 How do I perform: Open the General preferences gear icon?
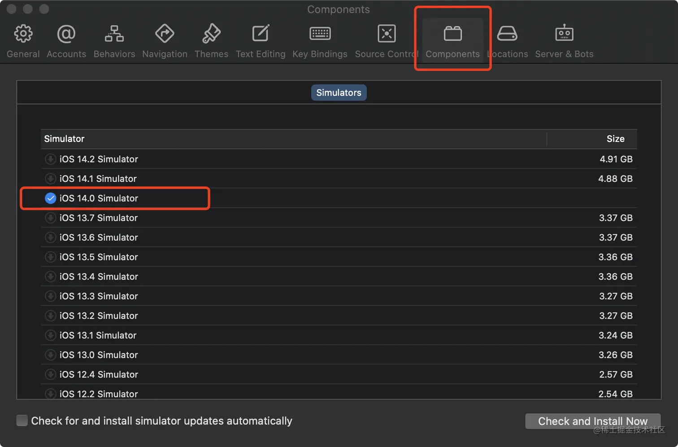[x=23, y=34]
